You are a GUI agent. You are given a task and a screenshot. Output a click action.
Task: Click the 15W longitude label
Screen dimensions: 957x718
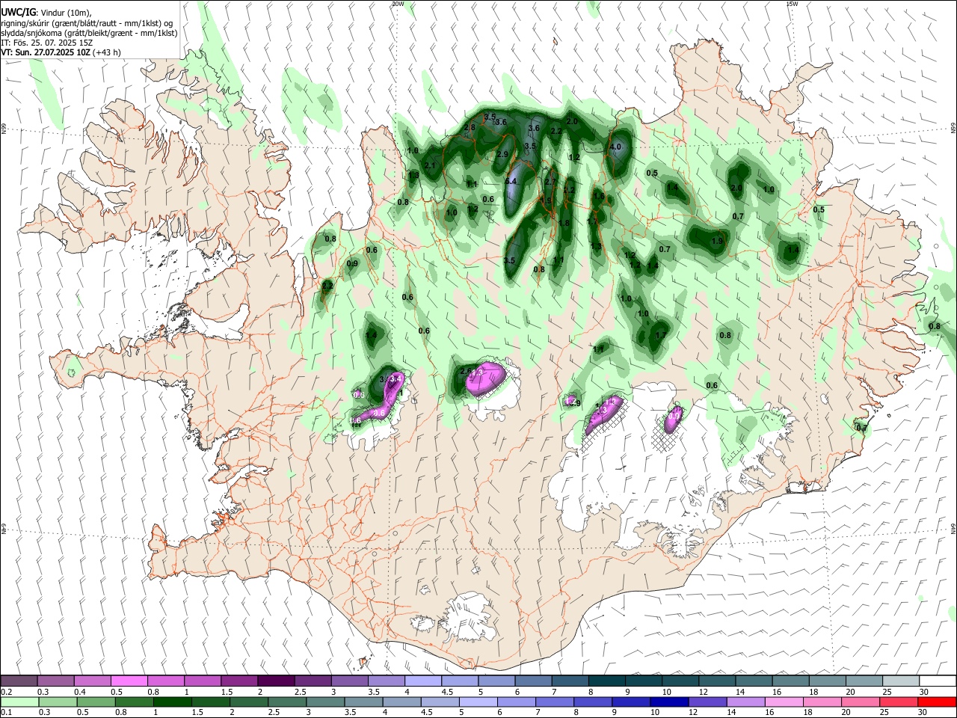pos(793,4)
